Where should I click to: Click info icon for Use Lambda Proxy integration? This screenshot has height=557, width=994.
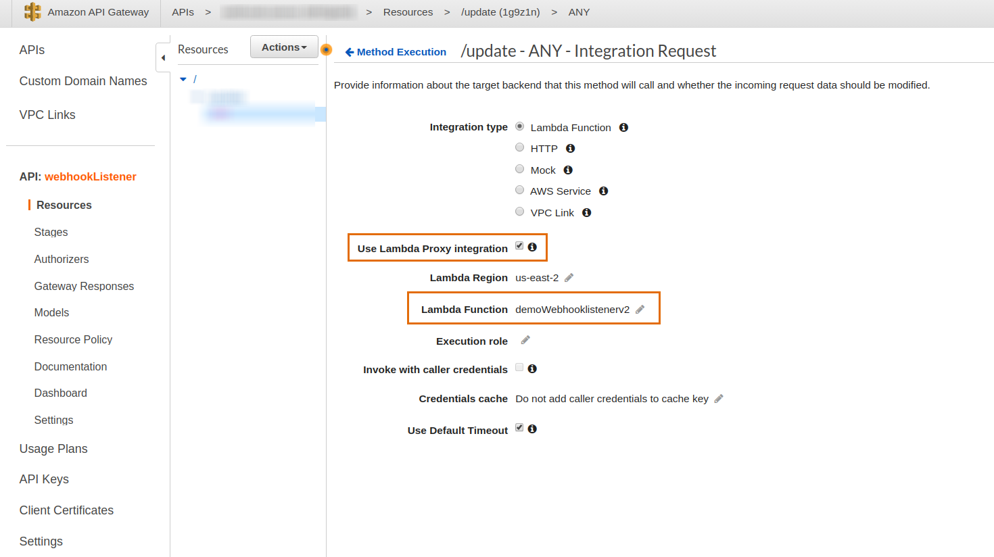(x=532, y=247)
